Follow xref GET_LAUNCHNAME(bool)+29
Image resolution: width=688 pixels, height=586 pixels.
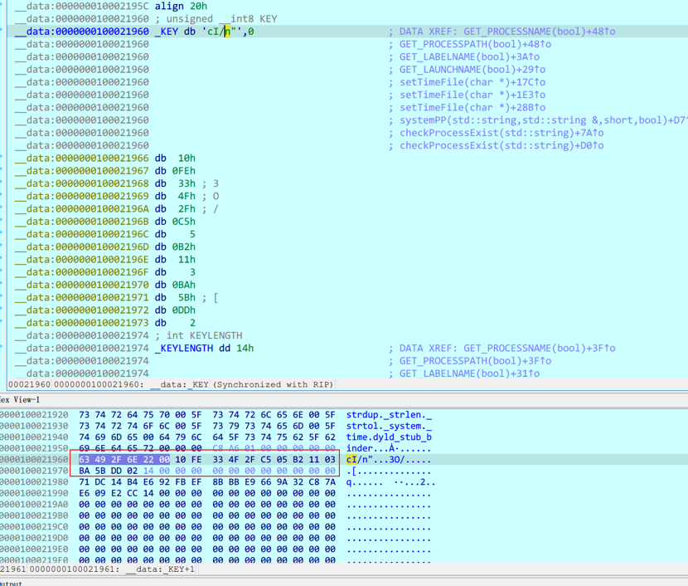[x=472, y=70]
